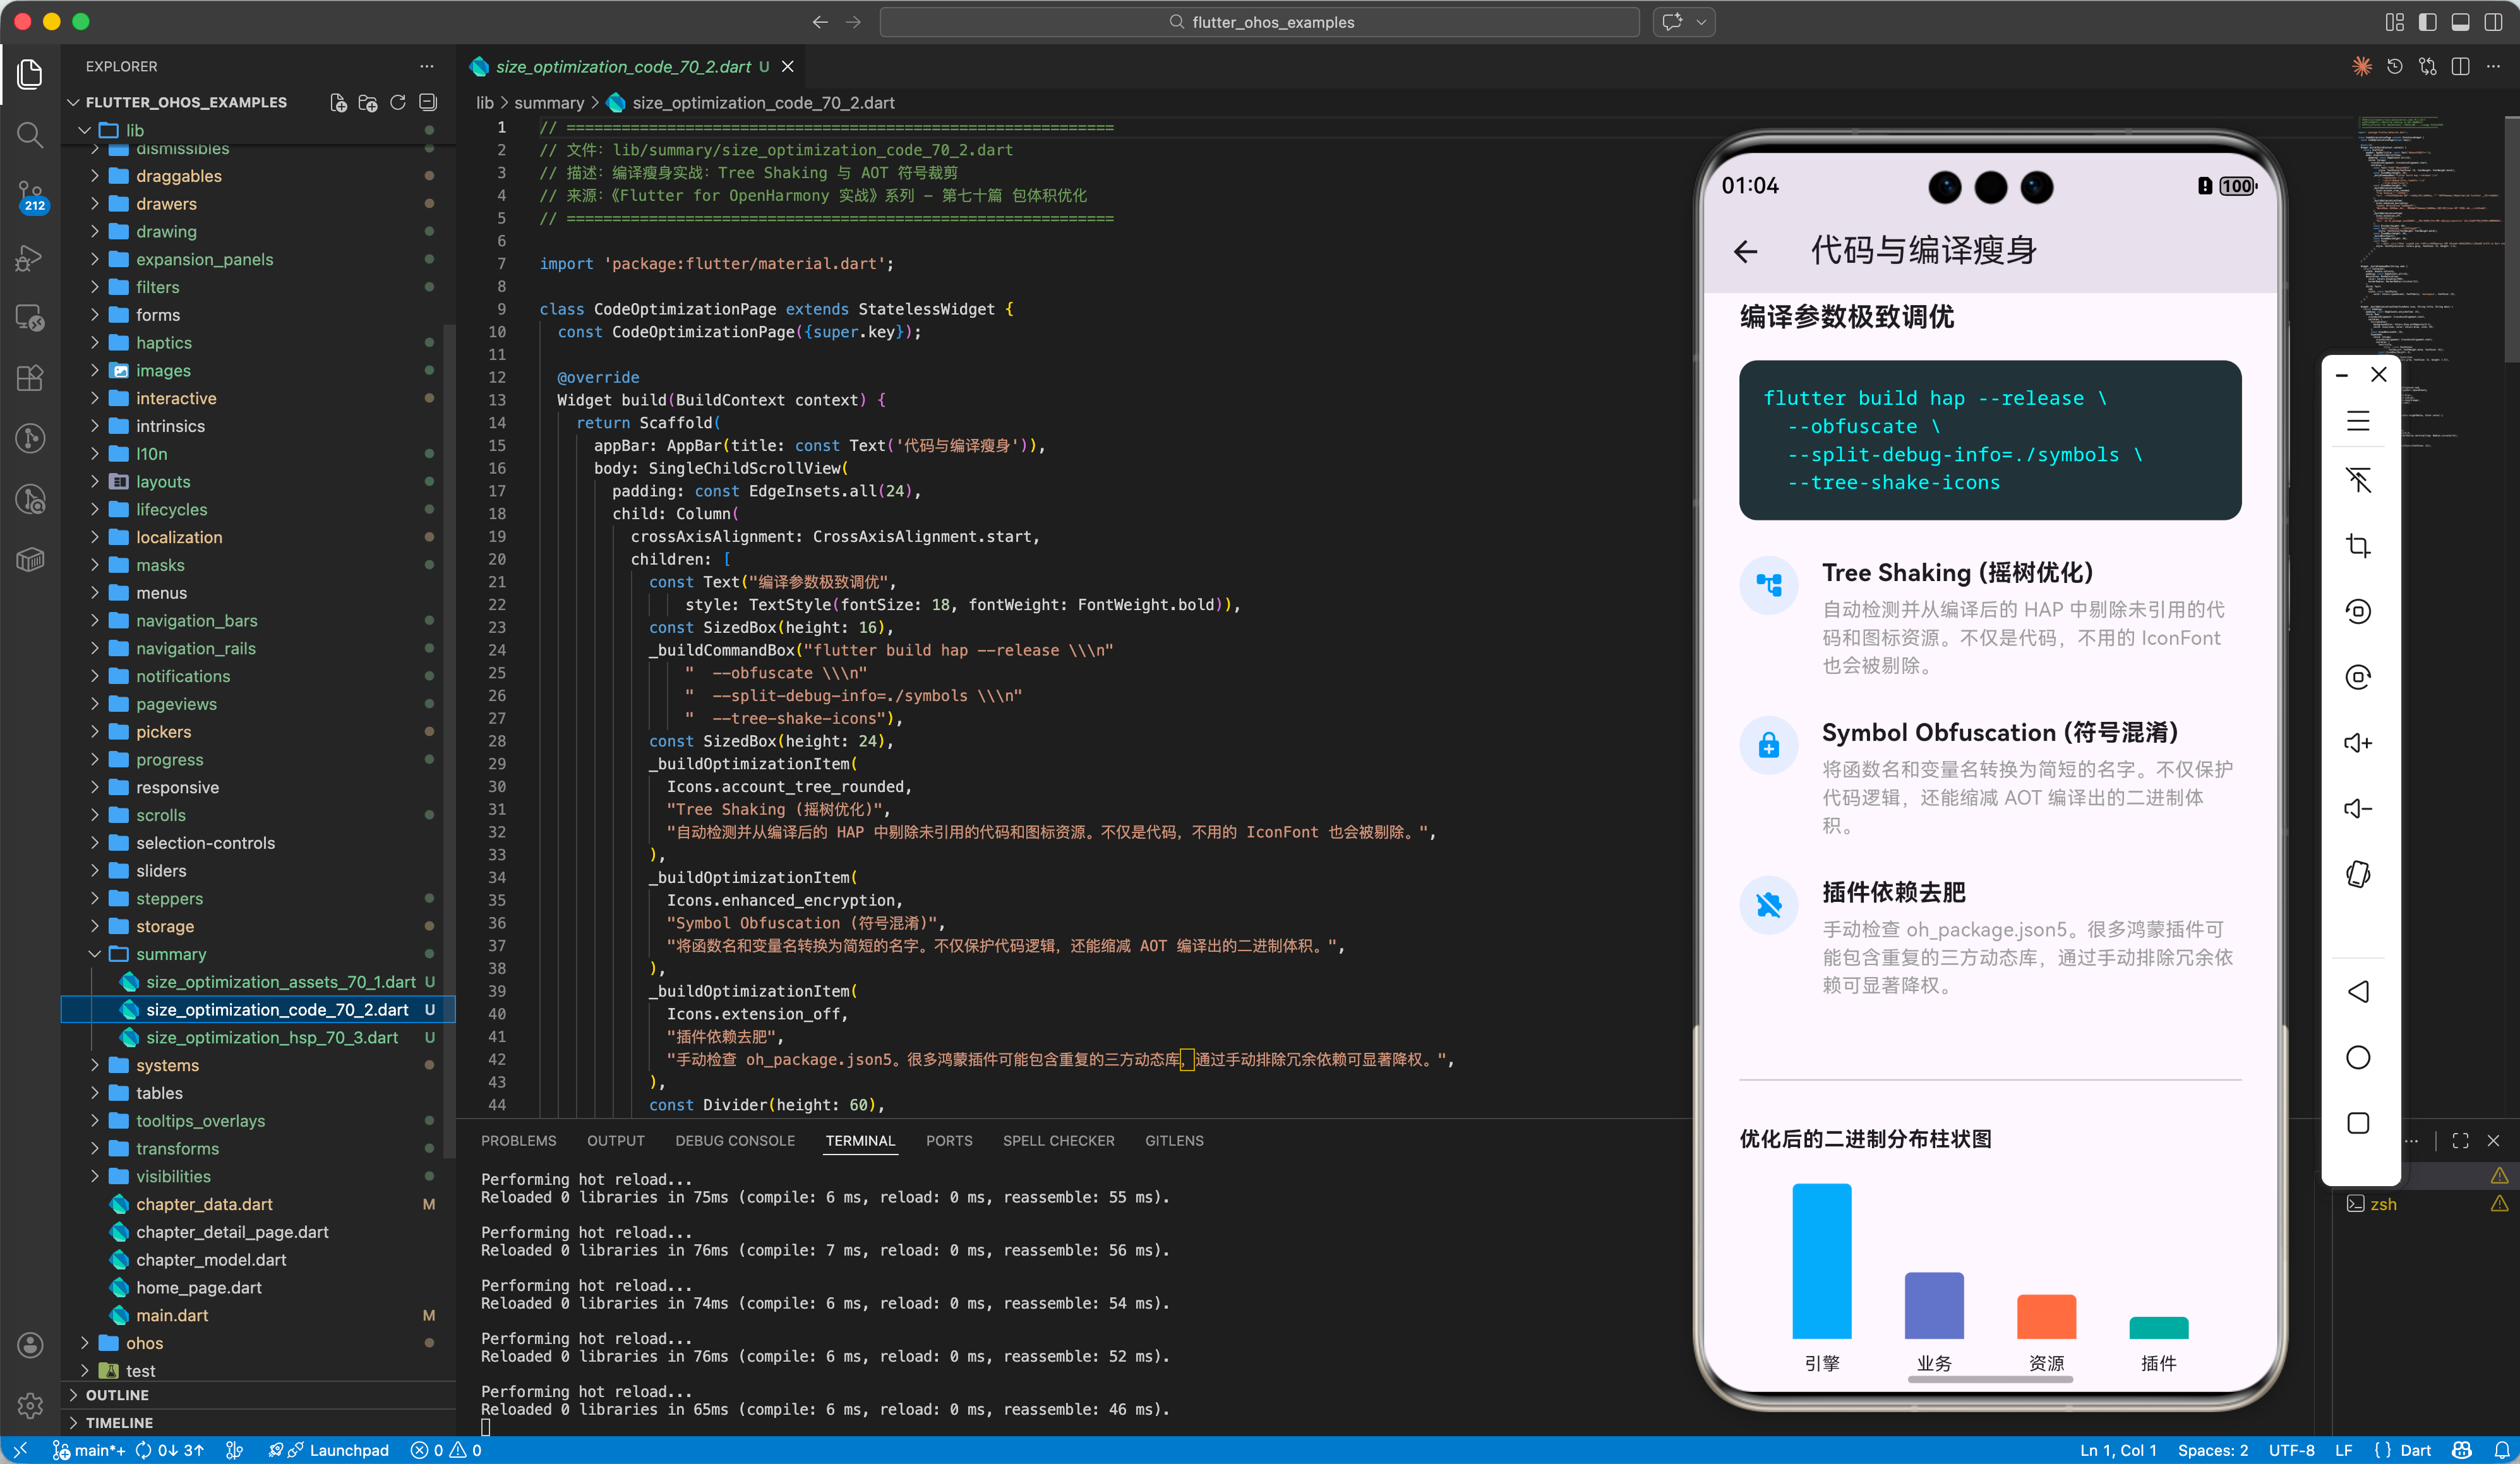Open size_optimization_hsp_70_3.dart file
Image resolution: width=2520 pixels, height=1464 pixels.
click(272, 1037)
